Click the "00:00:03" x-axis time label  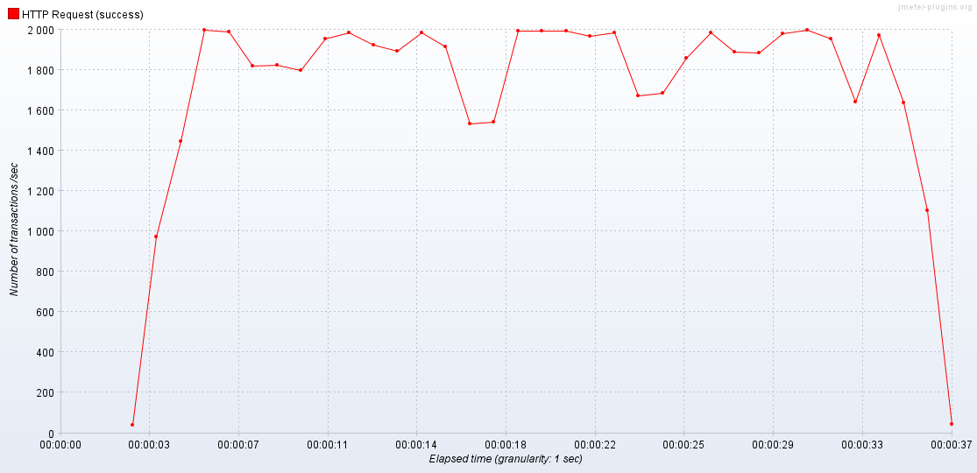(x=150, y=445)
